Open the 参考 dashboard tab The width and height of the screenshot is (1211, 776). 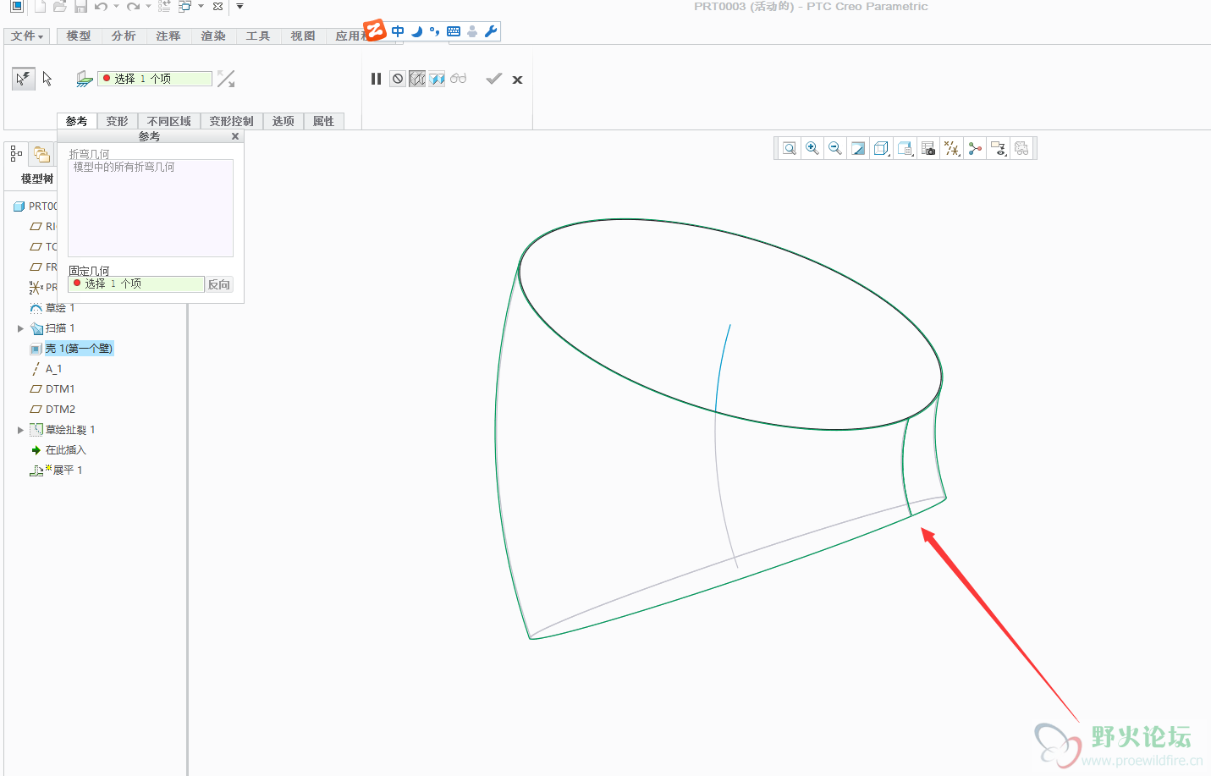click(76, 121)
